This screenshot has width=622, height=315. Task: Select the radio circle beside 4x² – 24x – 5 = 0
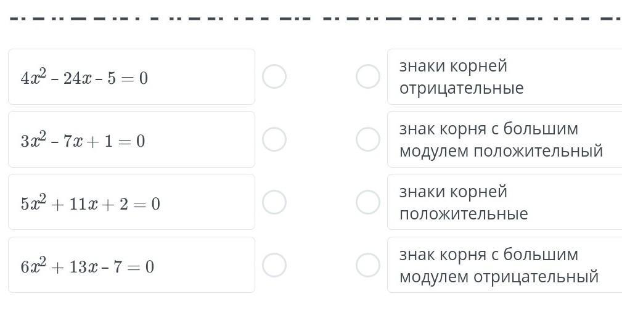coord(274,77)
